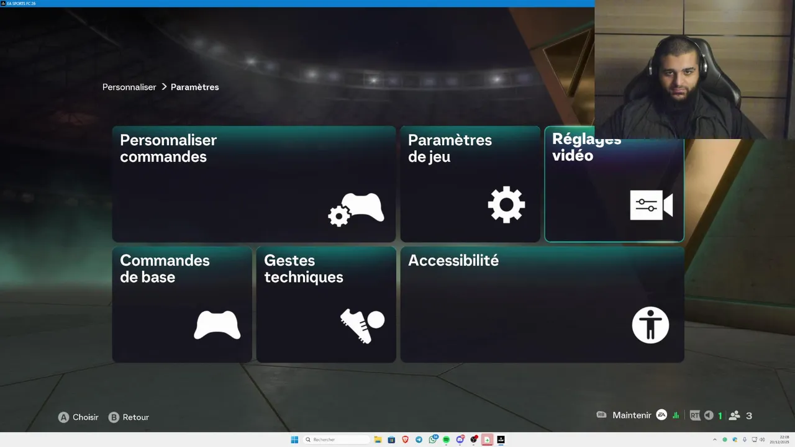The image size is (795, 447).
Task: Click the Rechercher taskbar search box
Action: tap(336, 440)
